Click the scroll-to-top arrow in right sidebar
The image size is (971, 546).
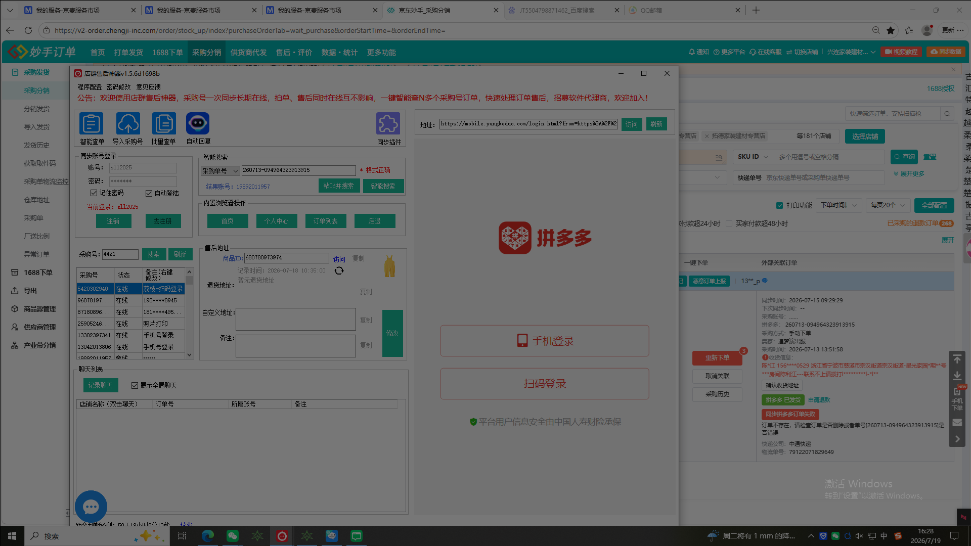[957, 359]
